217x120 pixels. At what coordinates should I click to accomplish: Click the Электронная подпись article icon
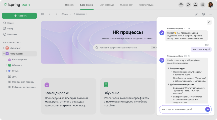(x=9, y=82)
